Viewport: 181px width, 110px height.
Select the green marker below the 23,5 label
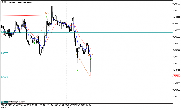(x=47, y=17)
